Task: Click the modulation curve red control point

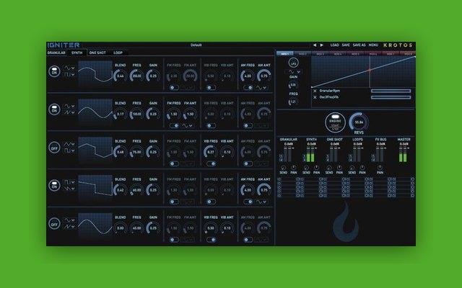Action: point(369,71)
